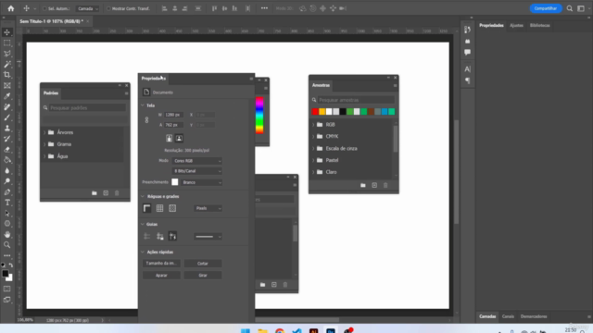Click the Tamanho da im... button
Image resolution: width=593 pixels, height=333 pixels.
pos(161,263)
